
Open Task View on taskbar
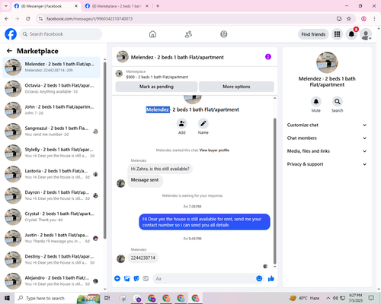pyautogui.click(x=107, y=298)
